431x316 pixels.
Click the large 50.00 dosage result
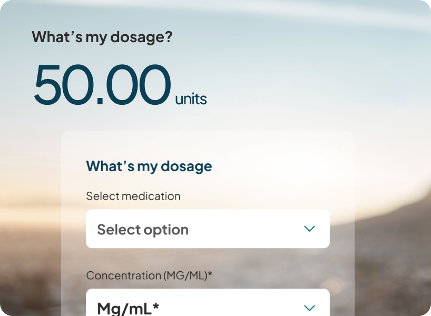[x=102, y=85]
